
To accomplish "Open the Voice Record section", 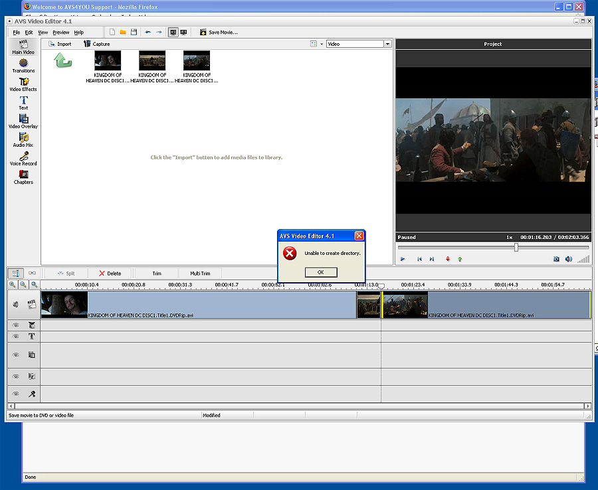I will [x=23, y=159].
